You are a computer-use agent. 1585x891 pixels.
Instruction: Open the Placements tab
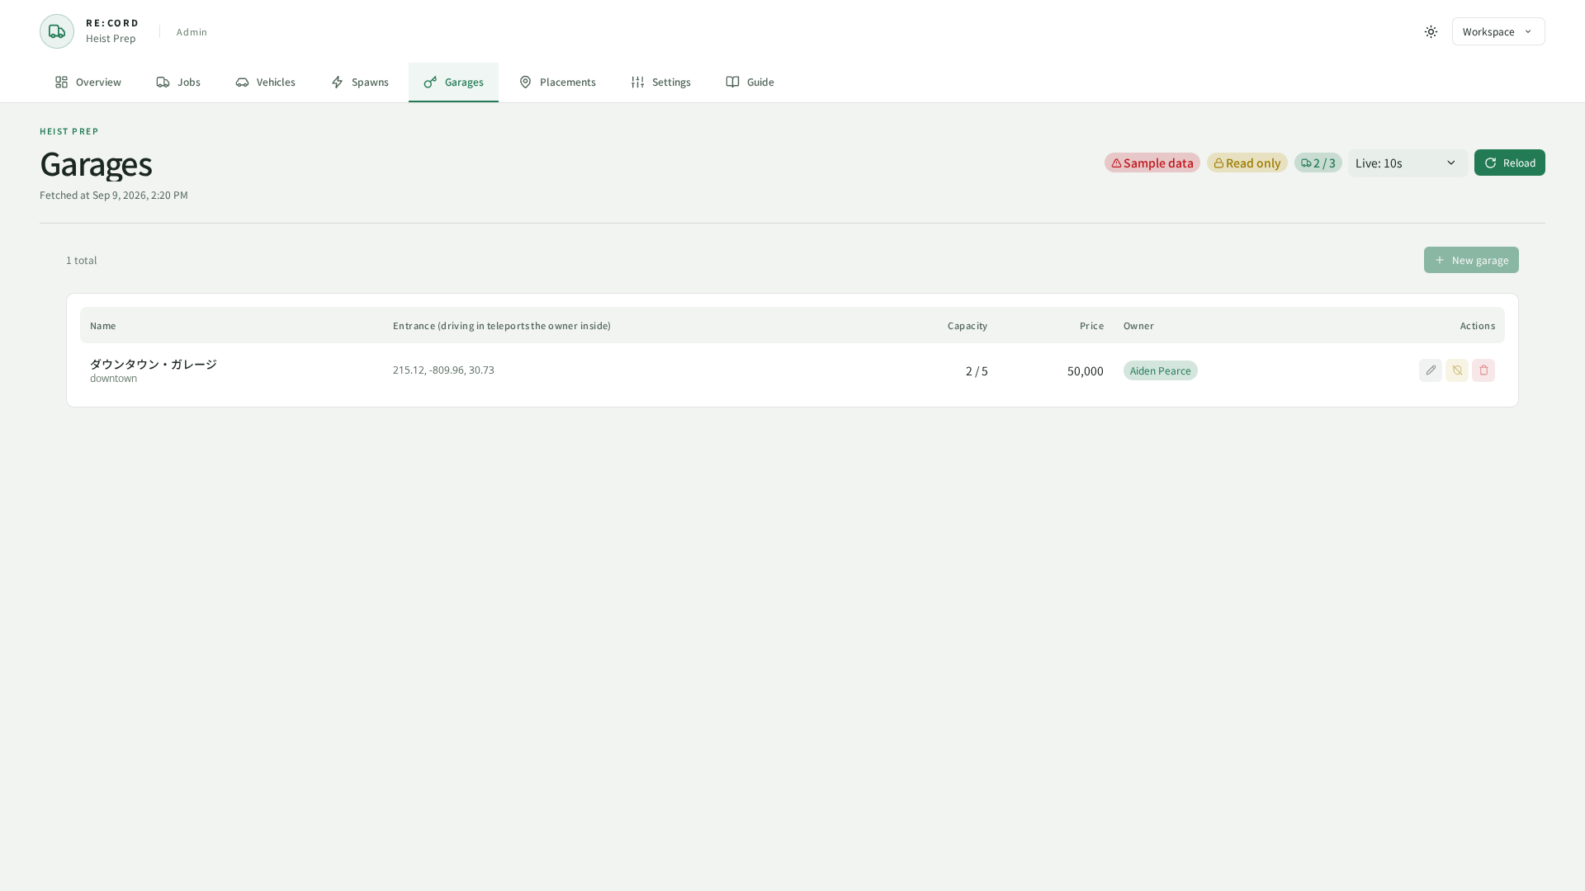tap(557, 82)
